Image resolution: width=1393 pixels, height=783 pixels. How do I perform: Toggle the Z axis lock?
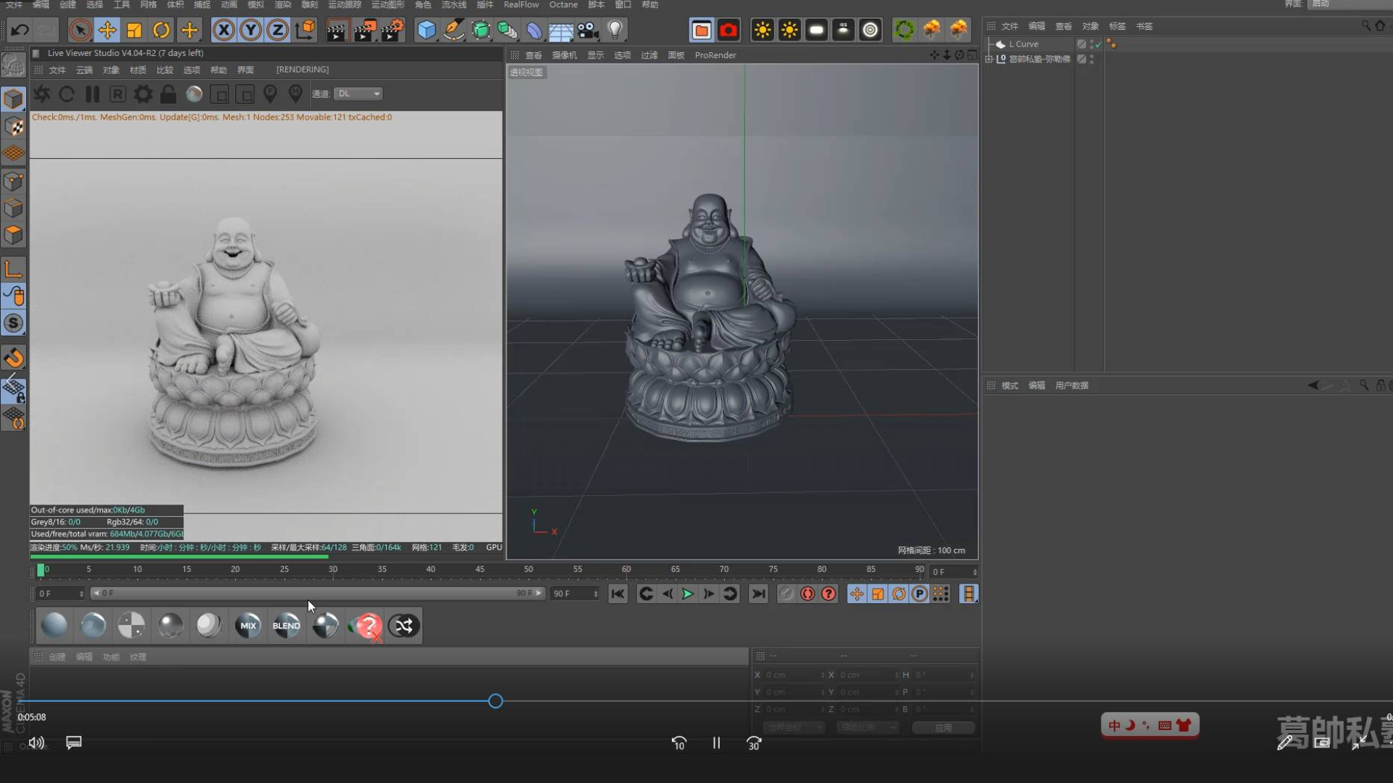click(x=277, y=30)
